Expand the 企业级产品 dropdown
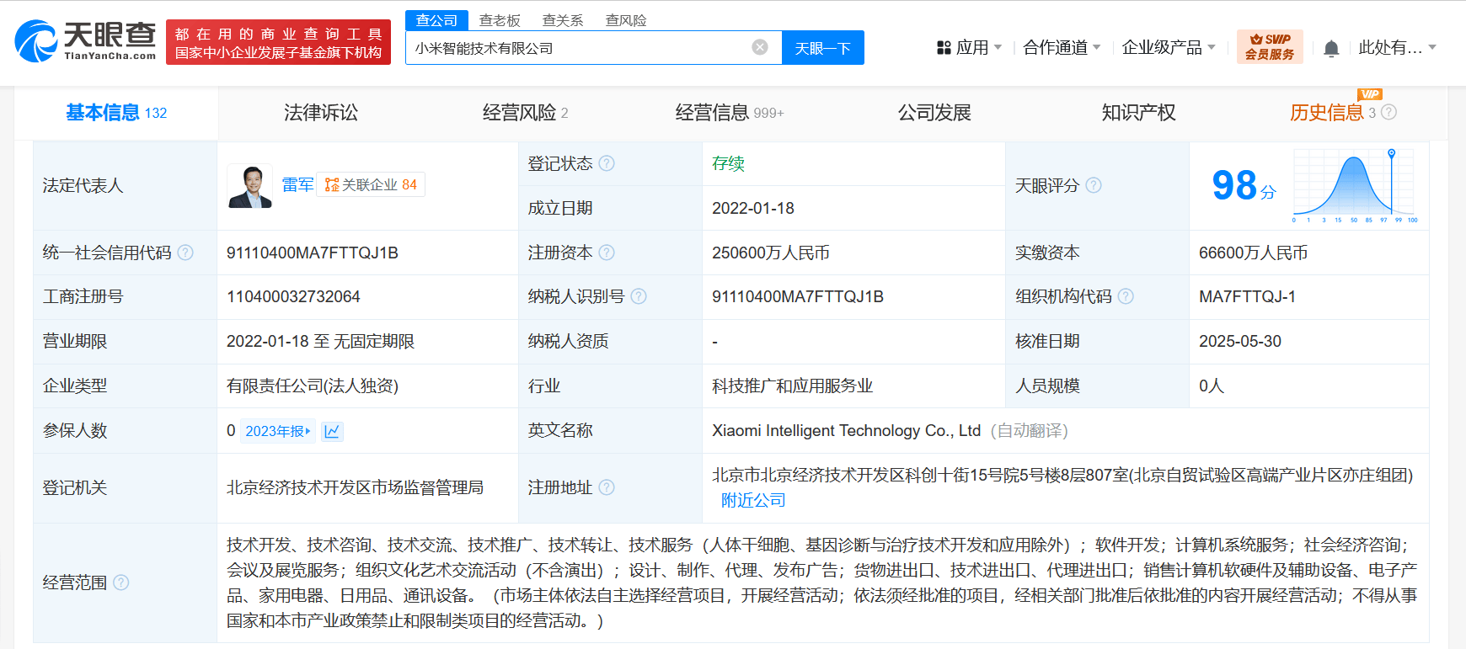This screenshot has width=1466, height=649. [x=1169, y=47]
